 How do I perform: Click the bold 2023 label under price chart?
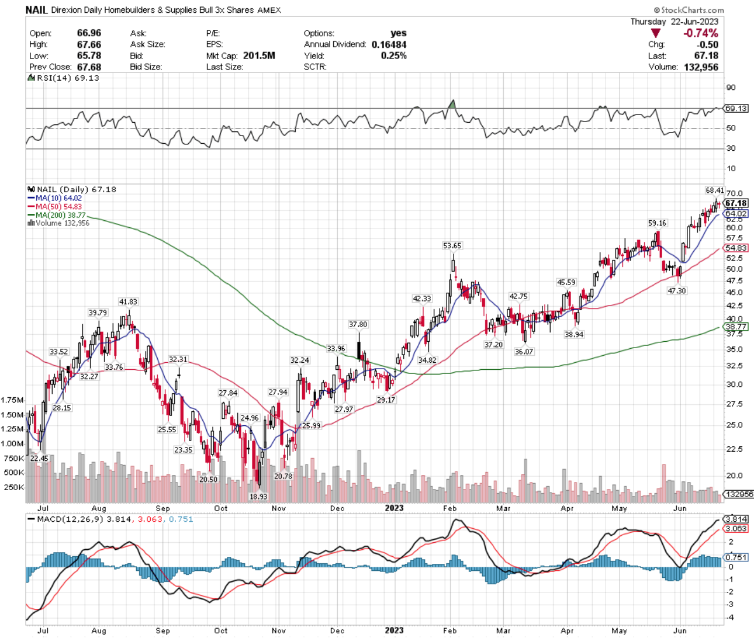pyautogui.click(x=394, y=508)
